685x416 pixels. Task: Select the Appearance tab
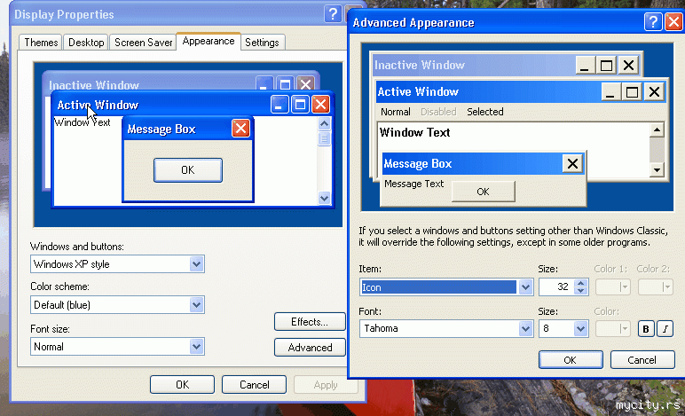tap(209, 41)
